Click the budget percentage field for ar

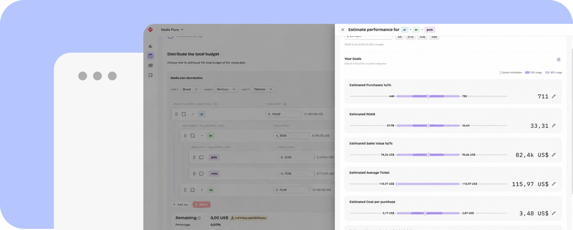pos(291,136)
